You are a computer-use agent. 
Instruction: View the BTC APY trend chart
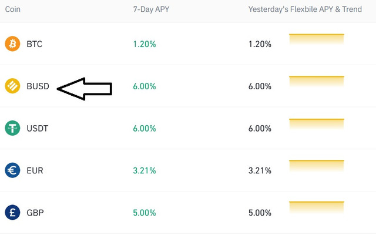[x=317, y=39]
